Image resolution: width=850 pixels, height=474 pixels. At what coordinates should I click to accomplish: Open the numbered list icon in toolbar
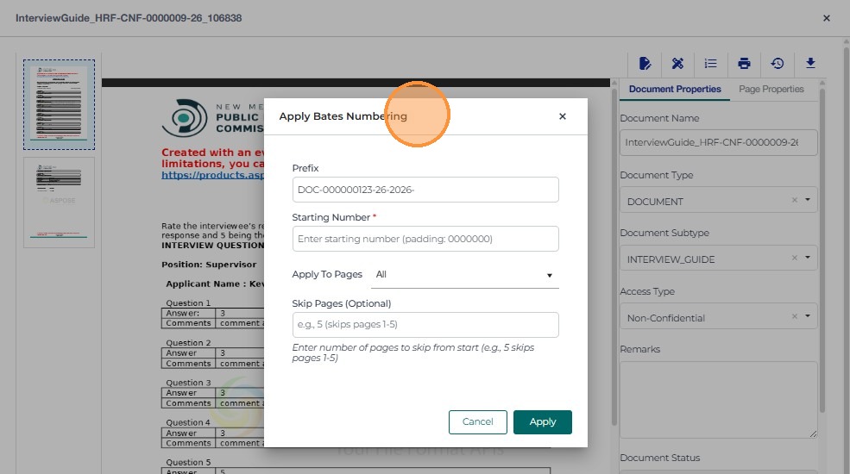(711, 63)
